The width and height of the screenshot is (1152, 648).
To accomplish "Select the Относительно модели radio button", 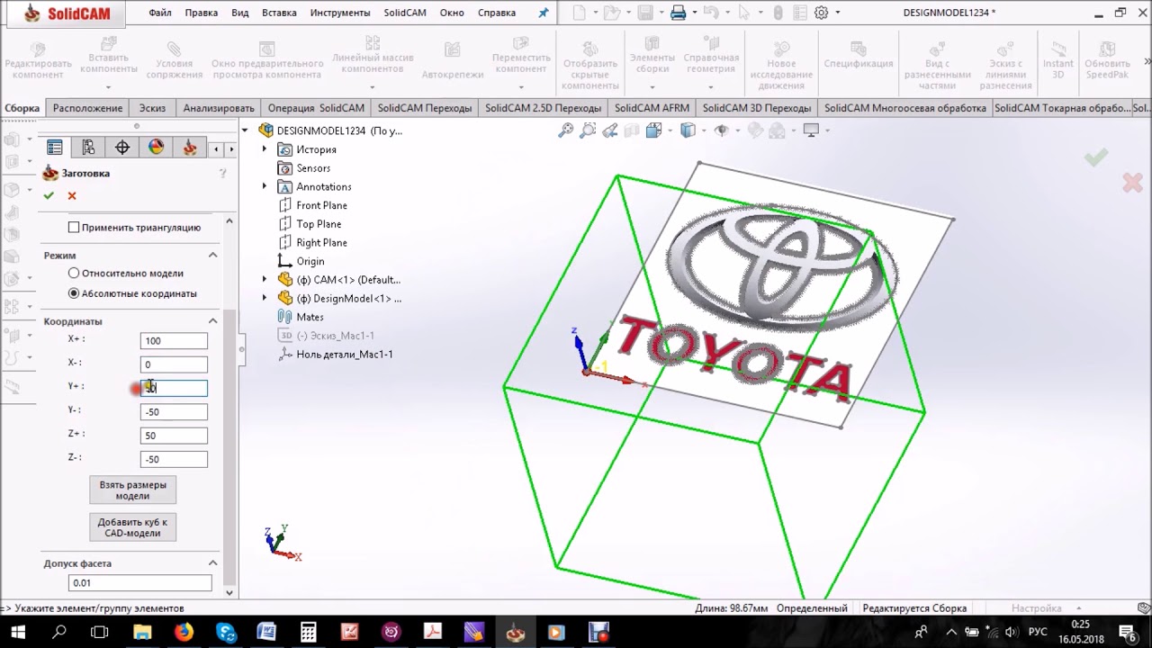I will point(74,273).
